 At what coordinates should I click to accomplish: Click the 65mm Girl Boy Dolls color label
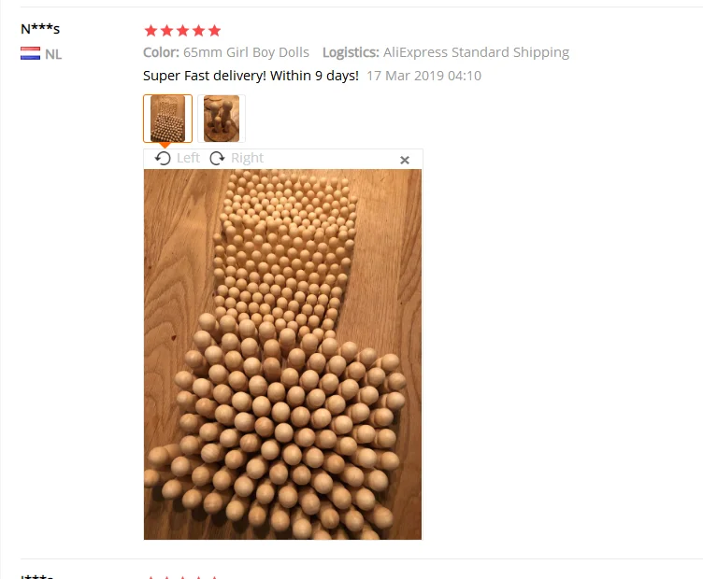tap(246, 52)
